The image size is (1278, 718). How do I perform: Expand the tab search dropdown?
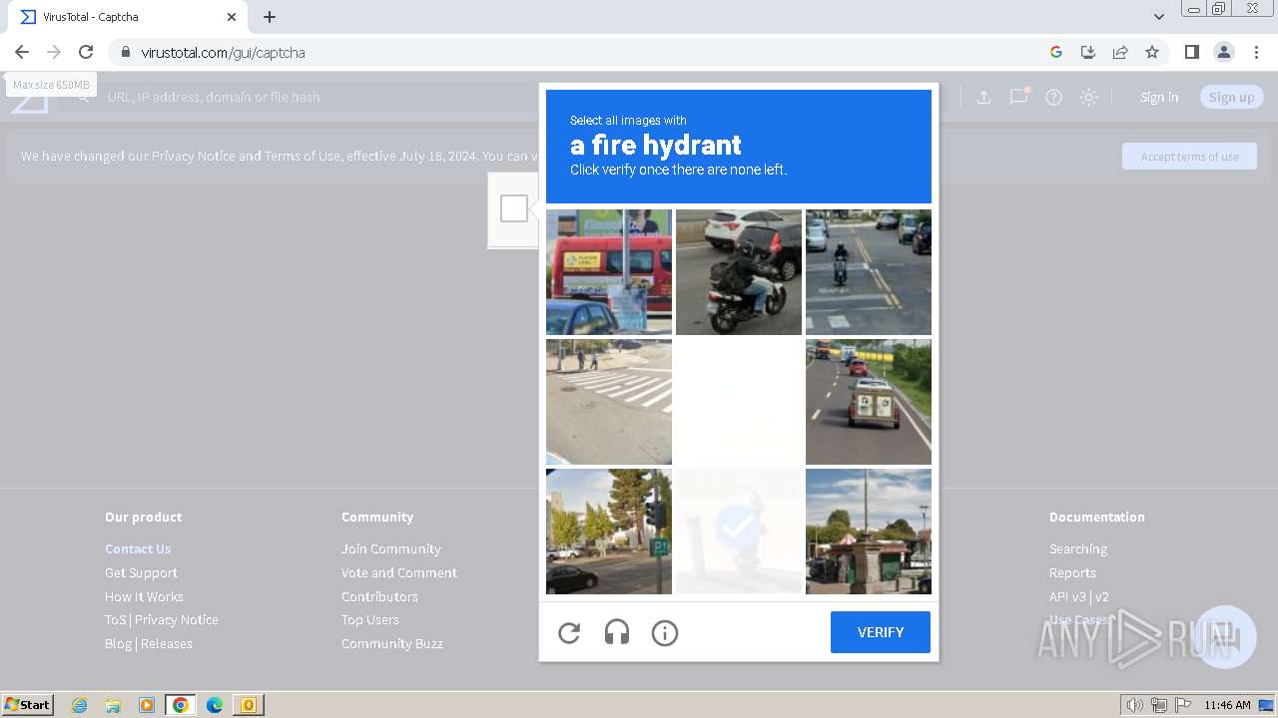click(x=1158, y=17)
